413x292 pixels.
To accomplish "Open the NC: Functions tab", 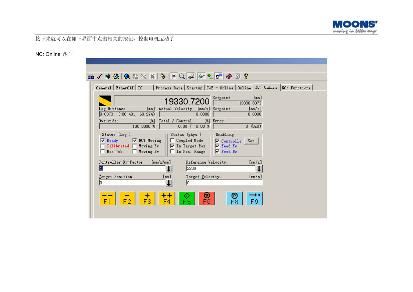I will pos(296,88).
